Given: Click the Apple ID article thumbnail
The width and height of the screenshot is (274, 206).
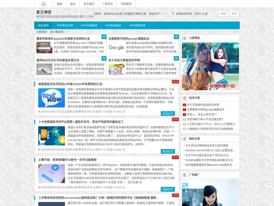Looking at the screenshot, I should [x=44, y=47].
